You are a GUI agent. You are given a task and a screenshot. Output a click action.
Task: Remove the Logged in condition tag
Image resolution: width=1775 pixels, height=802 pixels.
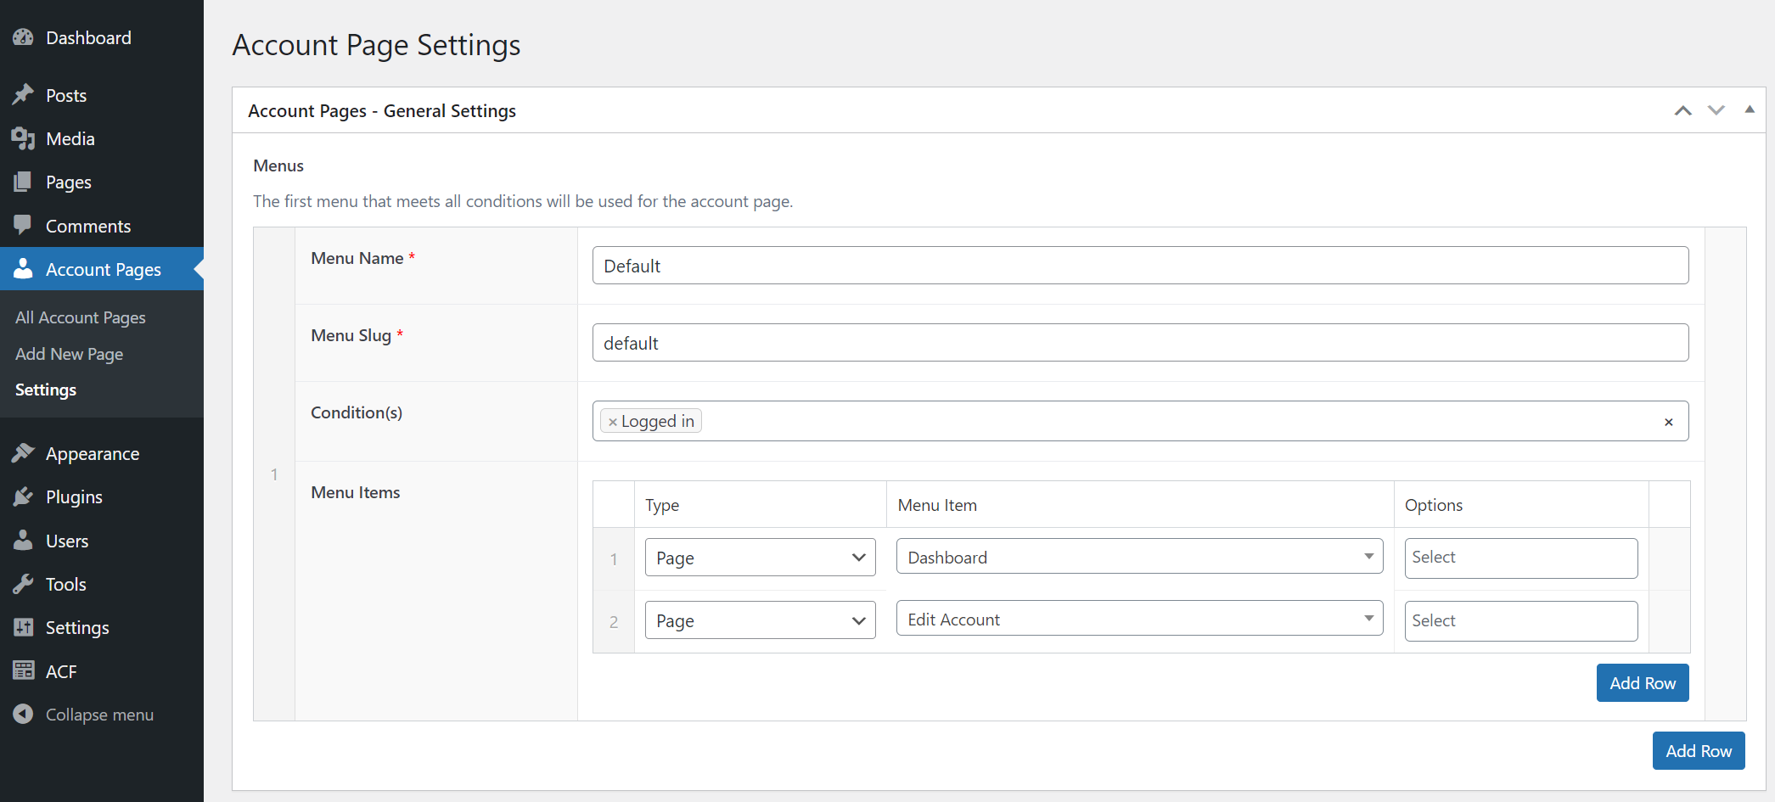click(x=612, y=422)
